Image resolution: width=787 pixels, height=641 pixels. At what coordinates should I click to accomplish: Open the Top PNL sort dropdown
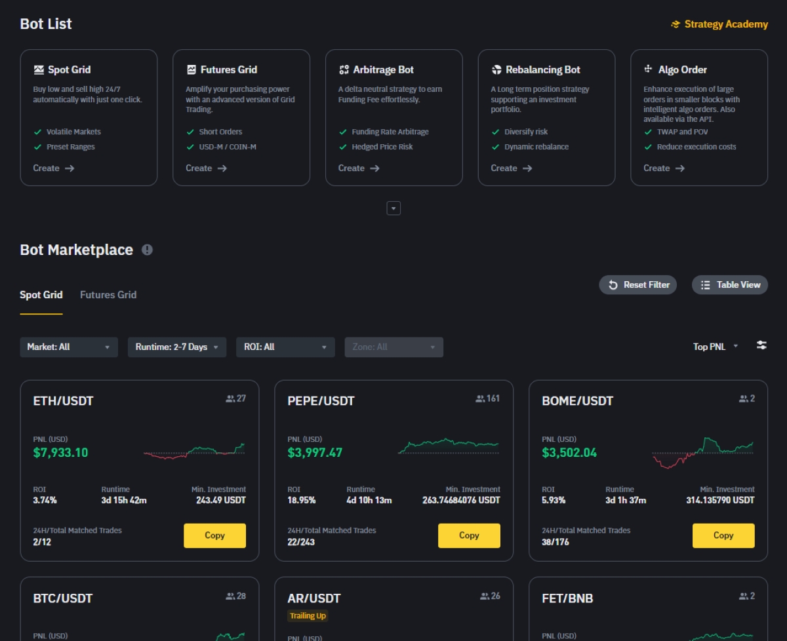point(715,347)
